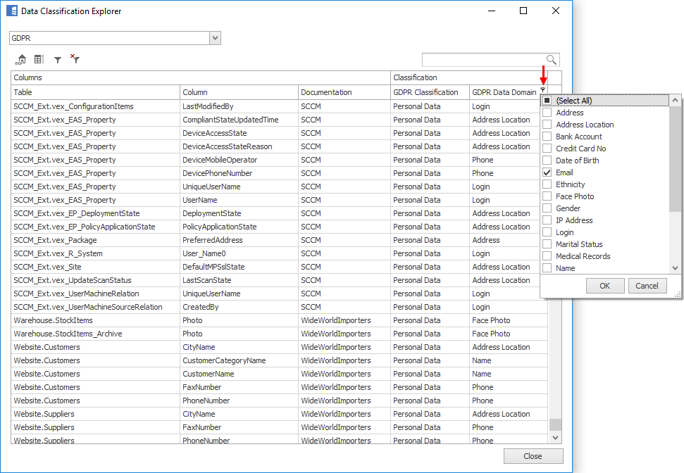The height and width of the screenshot is (473, 684).
Task: Sort by the Table column header
Action: (95, 92)
